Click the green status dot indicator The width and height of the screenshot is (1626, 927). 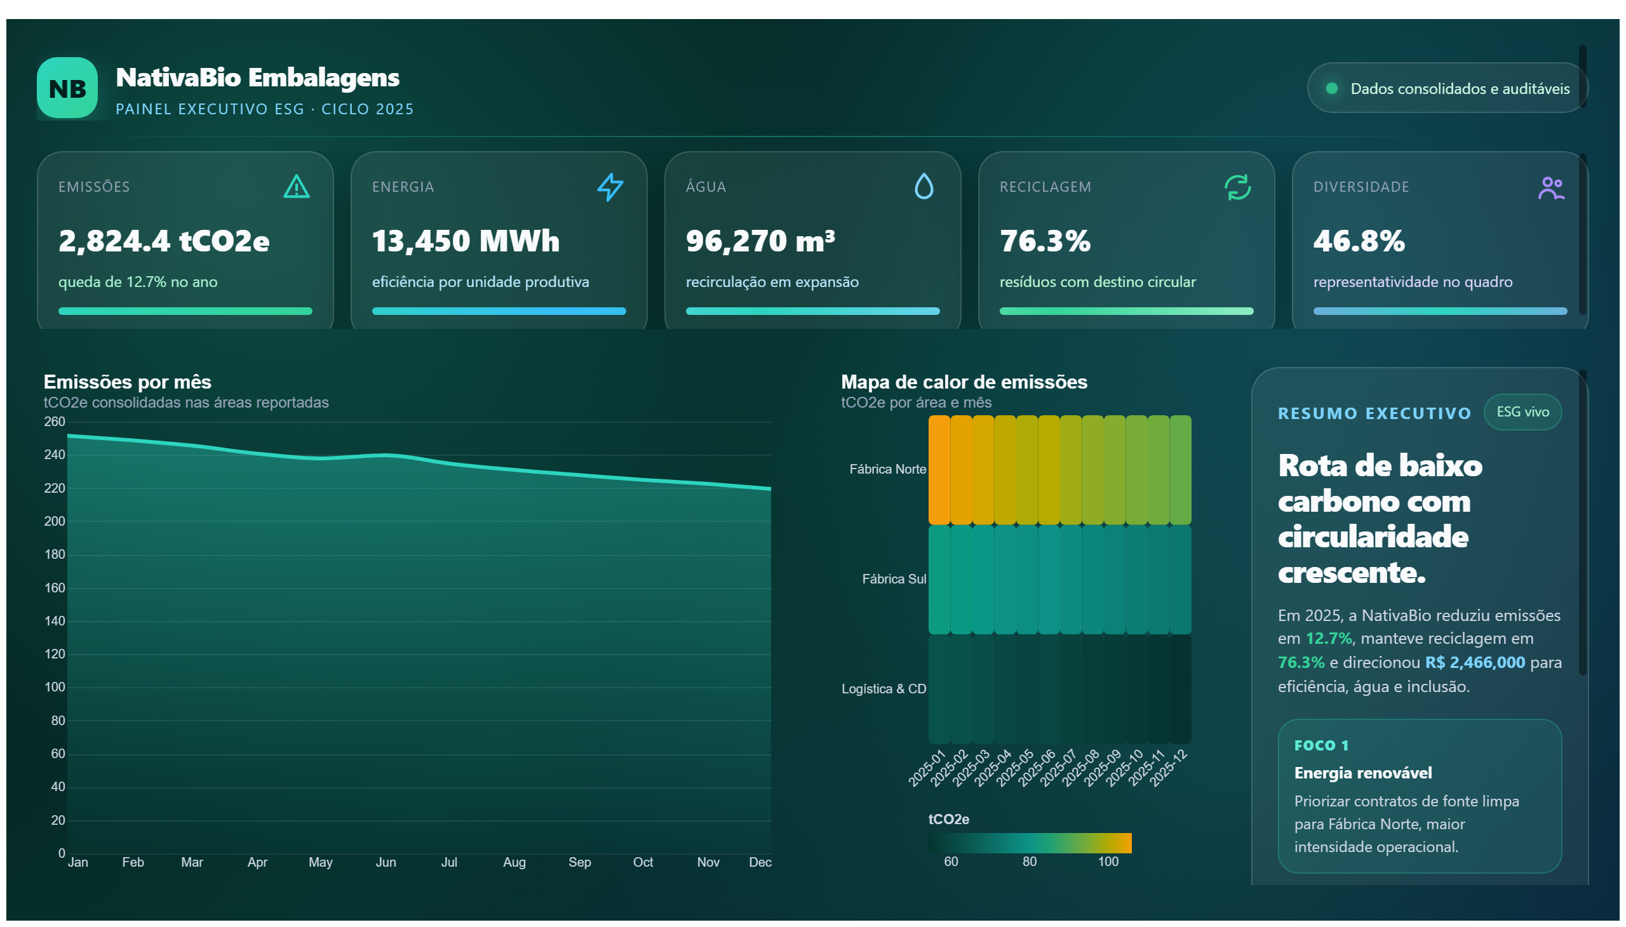[x=1331, y=88]
